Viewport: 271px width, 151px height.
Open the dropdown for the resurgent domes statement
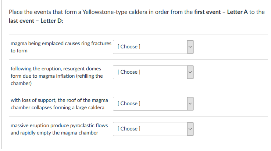153,72
